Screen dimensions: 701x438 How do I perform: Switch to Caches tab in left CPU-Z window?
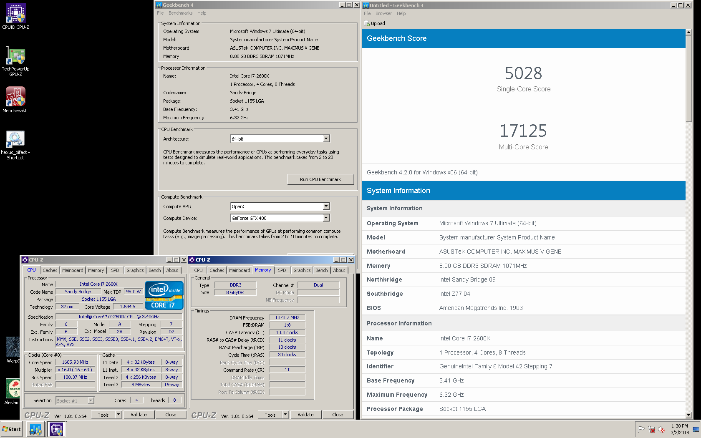coord(50,270)
